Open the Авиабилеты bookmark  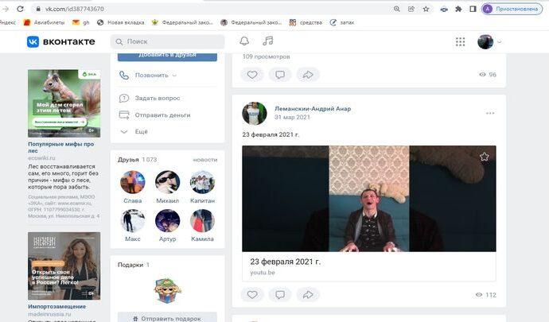pos(44,22)
